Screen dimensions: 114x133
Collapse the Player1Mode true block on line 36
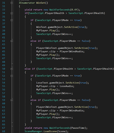pos(12,20)
